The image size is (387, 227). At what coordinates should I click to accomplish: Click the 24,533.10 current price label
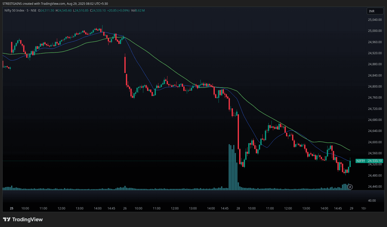[x=375, y=161]
